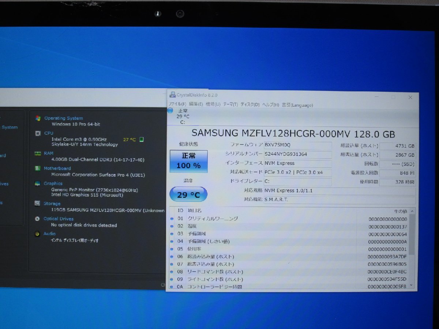Open the CPU section link in Speccy
The image size is (439, 329).
point(49,133)
